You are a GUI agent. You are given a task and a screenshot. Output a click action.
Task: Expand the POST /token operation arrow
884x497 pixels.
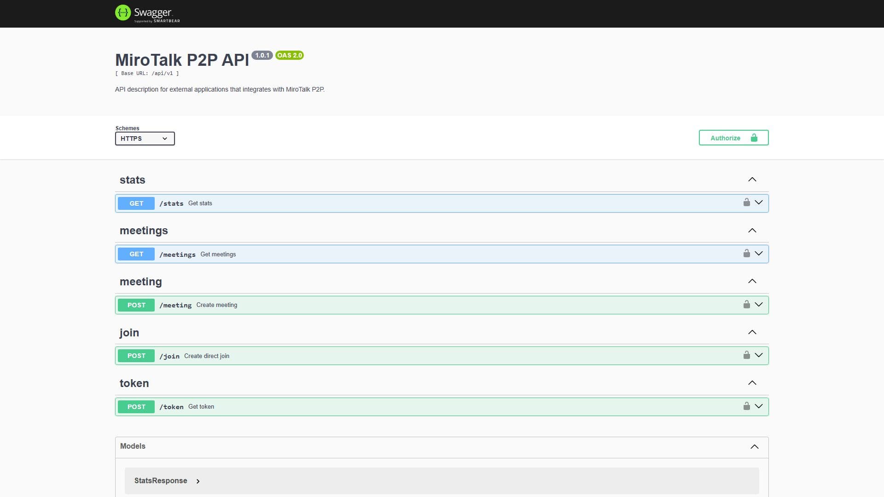(x=759, y=406)
